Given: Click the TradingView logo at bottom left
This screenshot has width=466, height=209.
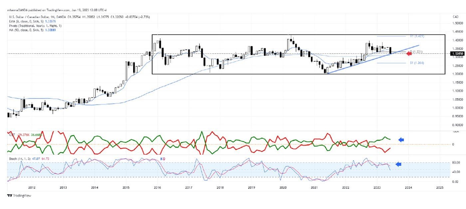Looking at the screenshot, I should coord(19,196).
